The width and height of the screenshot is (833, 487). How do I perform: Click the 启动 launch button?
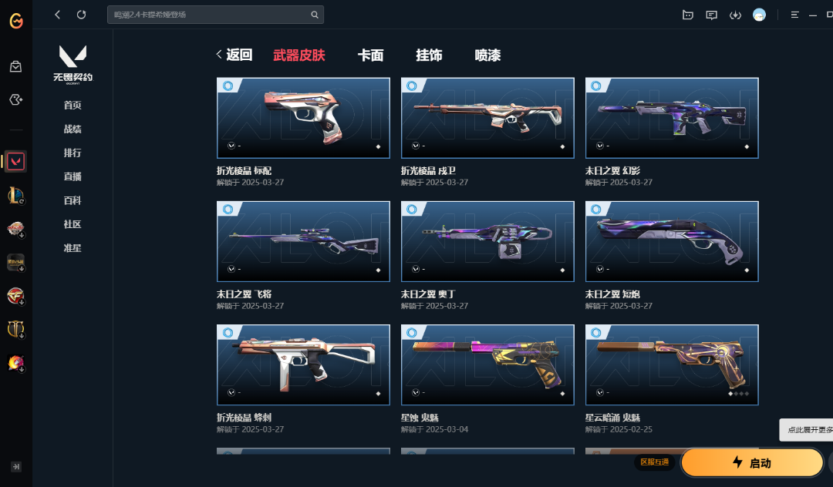click(x=752, y=462)
